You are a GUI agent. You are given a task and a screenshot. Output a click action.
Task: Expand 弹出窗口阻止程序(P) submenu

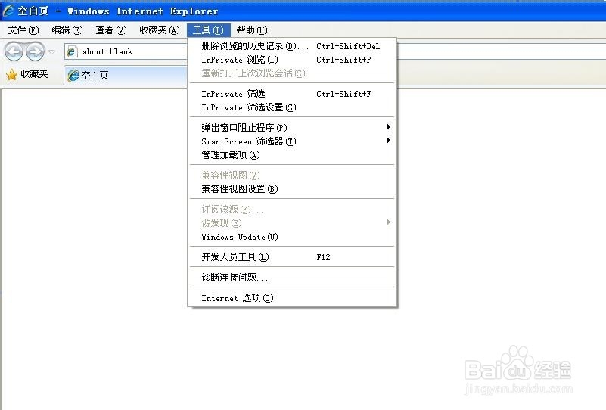(292, 128)
